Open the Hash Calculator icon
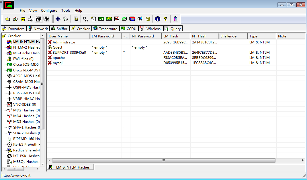 pyautogui.click(x=124, y=19)
